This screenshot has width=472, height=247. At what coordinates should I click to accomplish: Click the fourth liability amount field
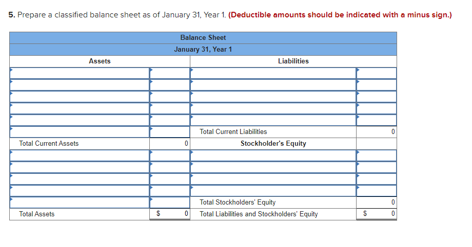pos(377,108)
